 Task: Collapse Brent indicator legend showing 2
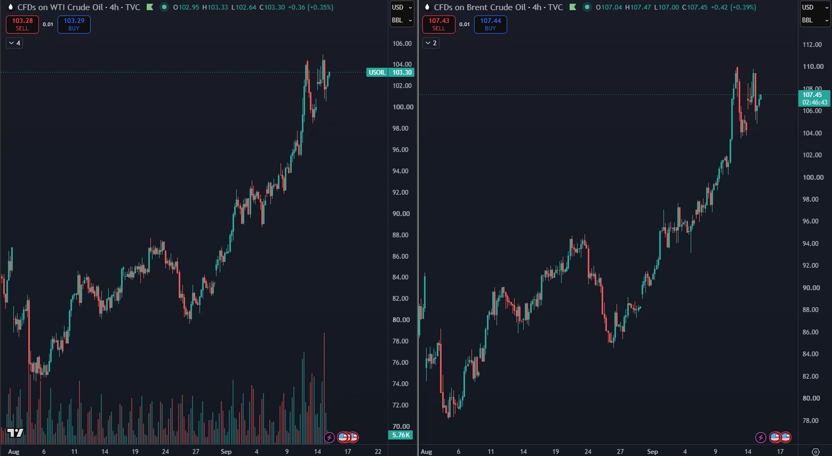point(431,43)
